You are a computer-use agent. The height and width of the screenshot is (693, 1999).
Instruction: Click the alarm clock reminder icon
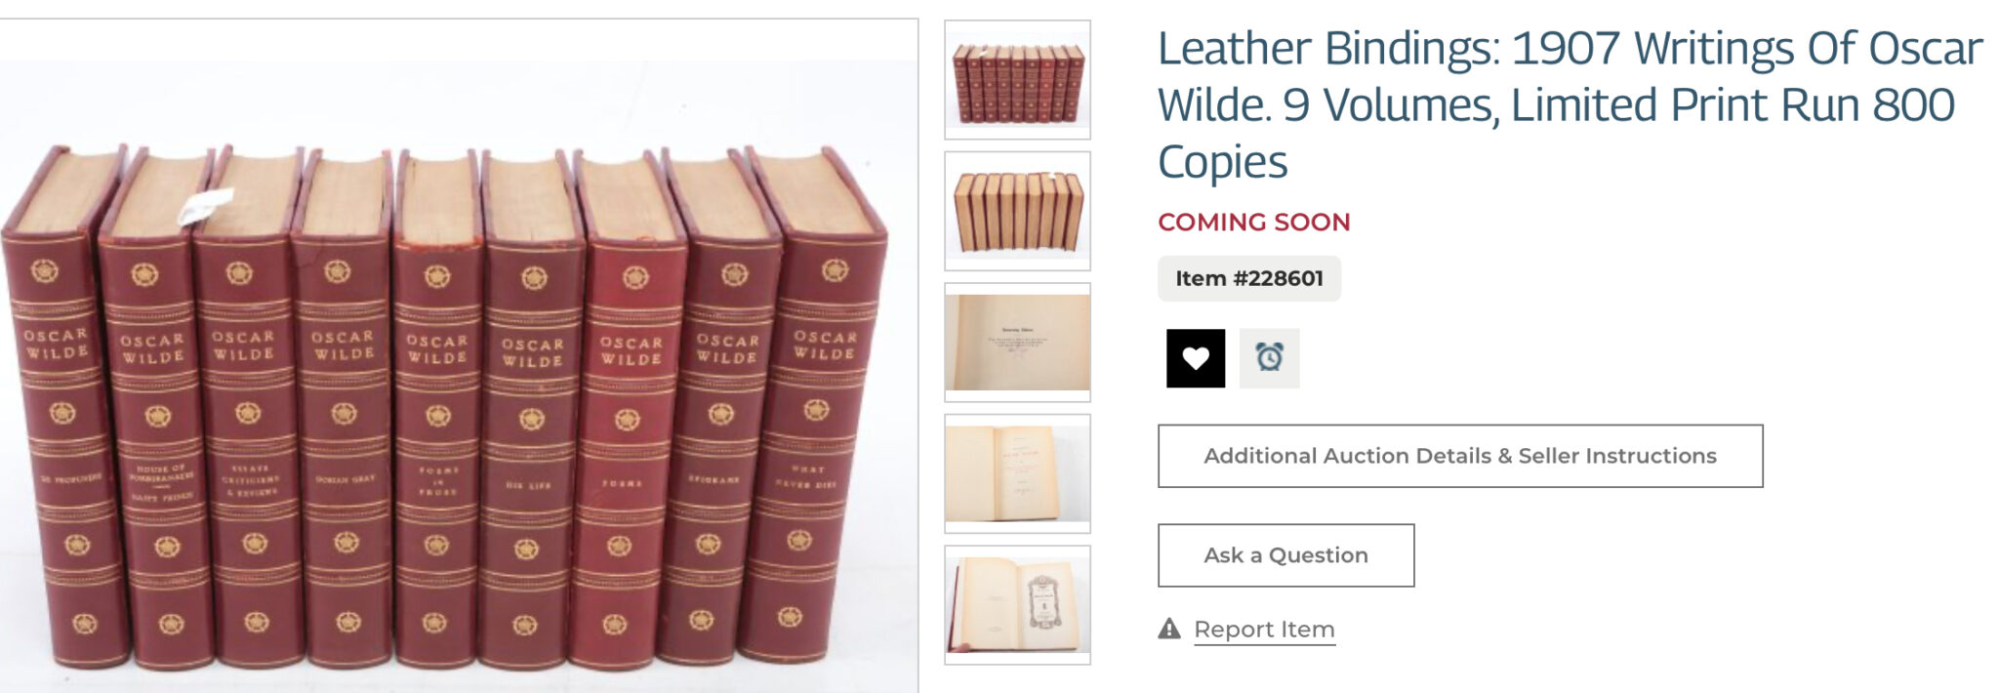coord(1269,358)
